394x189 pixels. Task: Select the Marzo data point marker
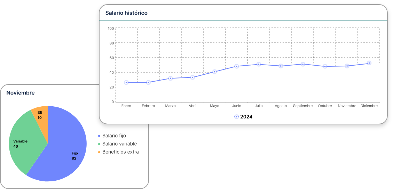pos(170,79)
